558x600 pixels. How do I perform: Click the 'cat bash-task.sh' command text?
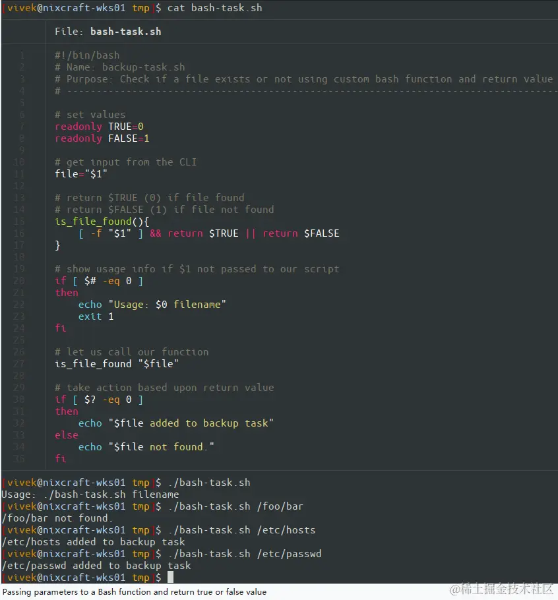(215, 8)
